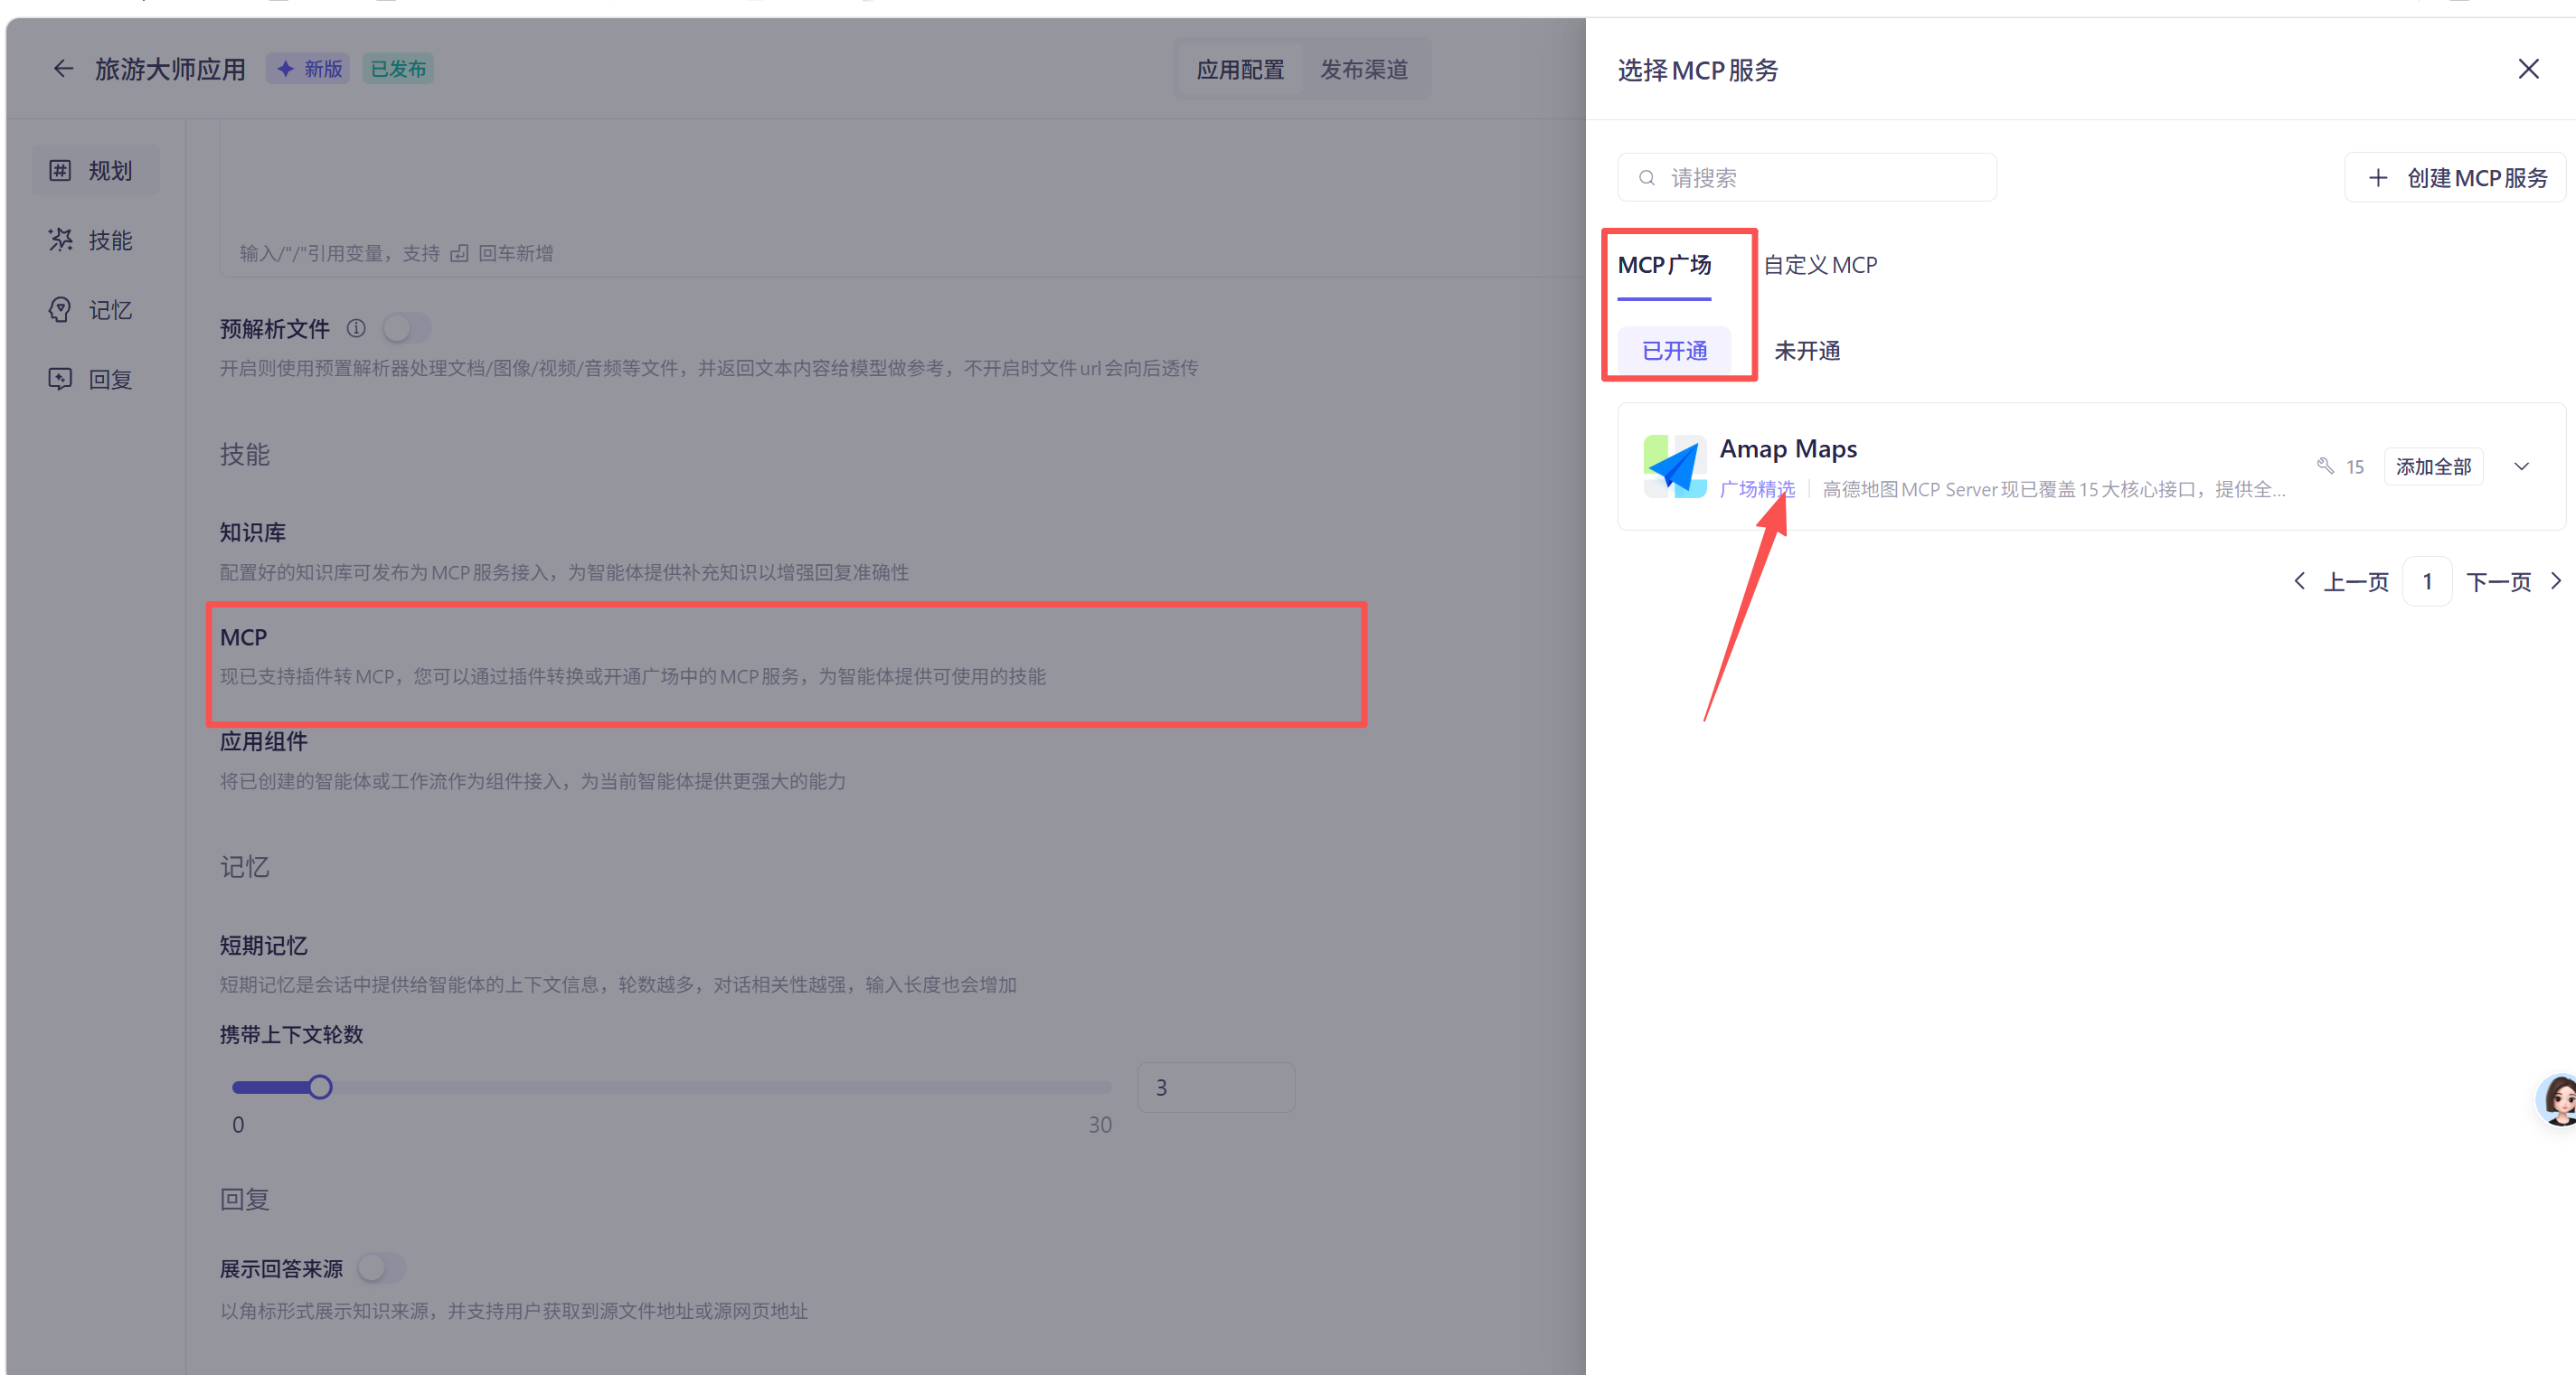
Task: Expand the Amap Maps service chevron
Action: pyautogui.click(x=2521, y=466)
